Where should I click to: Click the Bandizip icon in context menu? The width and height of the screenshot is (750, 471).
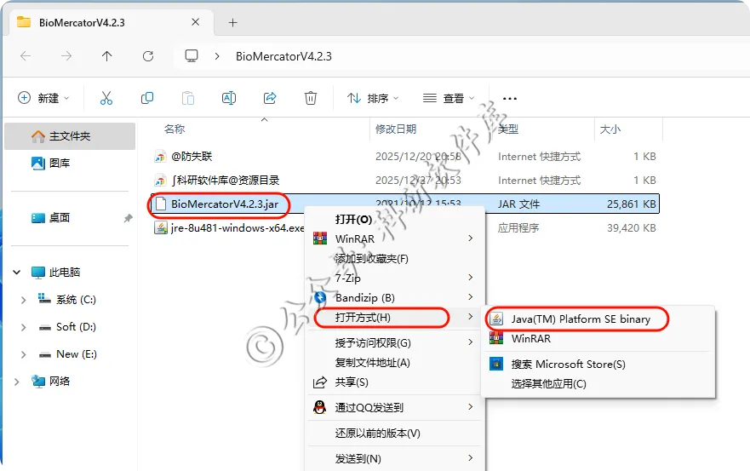pos(320,298)
